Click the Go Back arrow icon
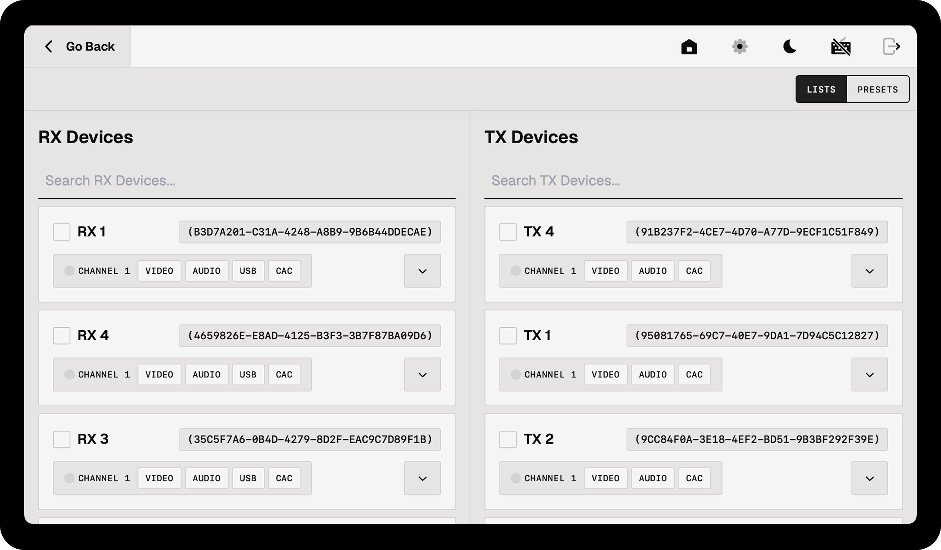The image size is (941, 550). [x=49, y=47]
